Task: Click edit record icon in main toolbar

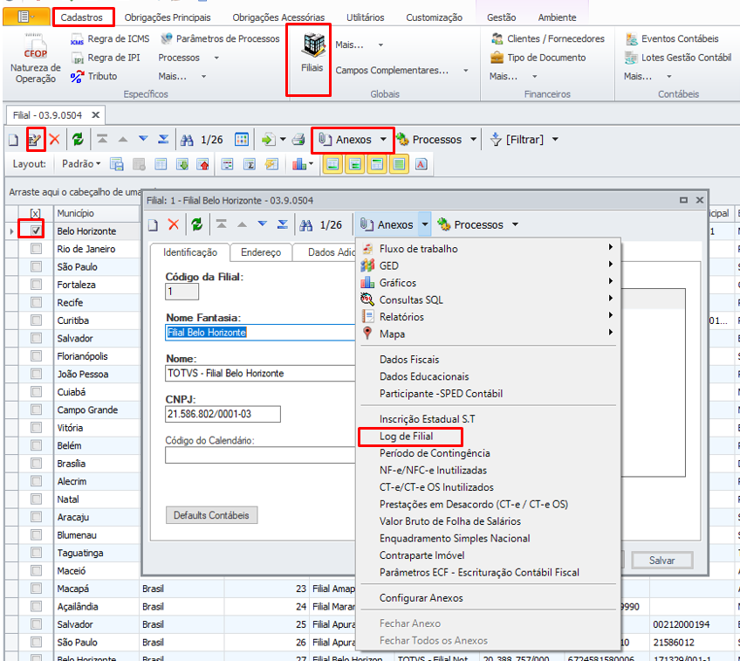Action: pyautogui.click(x=36, y=140)
